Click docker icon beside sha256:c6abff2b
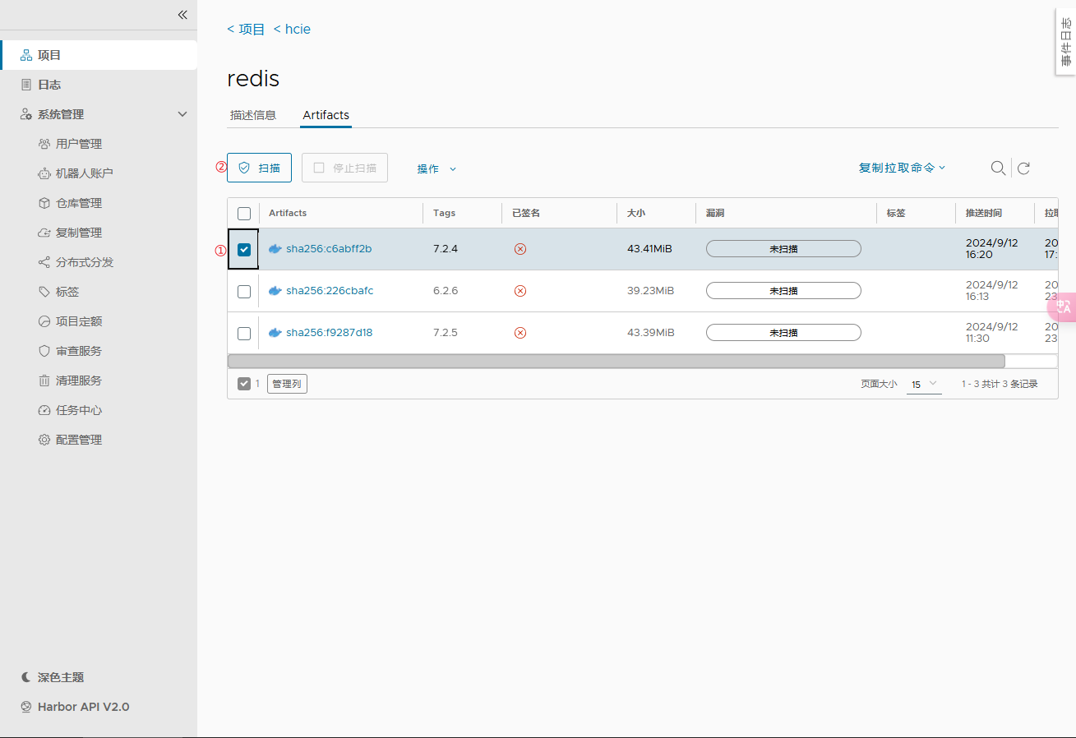 click(x=275, y=249)
